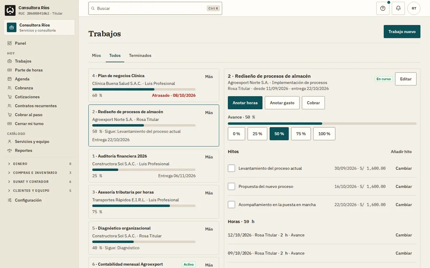Switch to the Terminados tab

pos(140,55)
